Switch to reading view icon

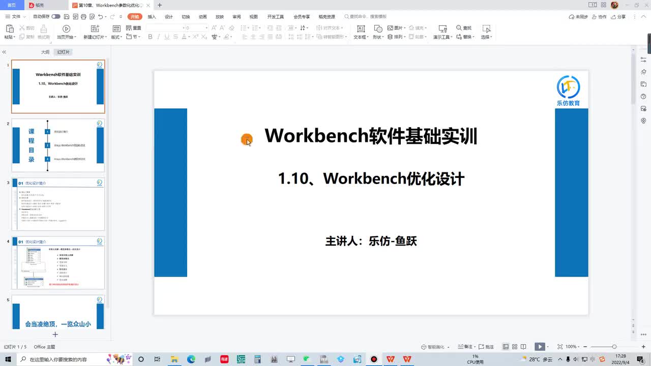pyautogui.click(x=524, y=347)
